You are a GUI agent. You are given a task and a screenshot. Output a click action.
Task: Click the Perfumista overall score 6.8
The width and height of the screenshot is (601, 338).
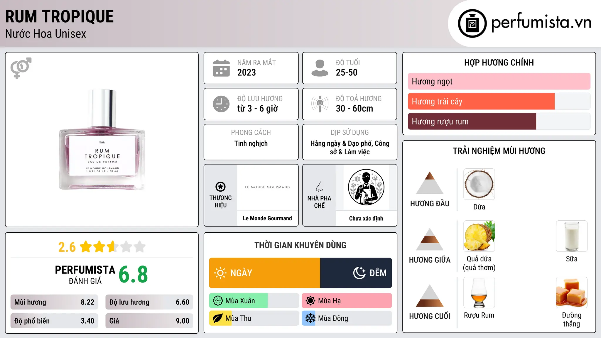[133, 275]
